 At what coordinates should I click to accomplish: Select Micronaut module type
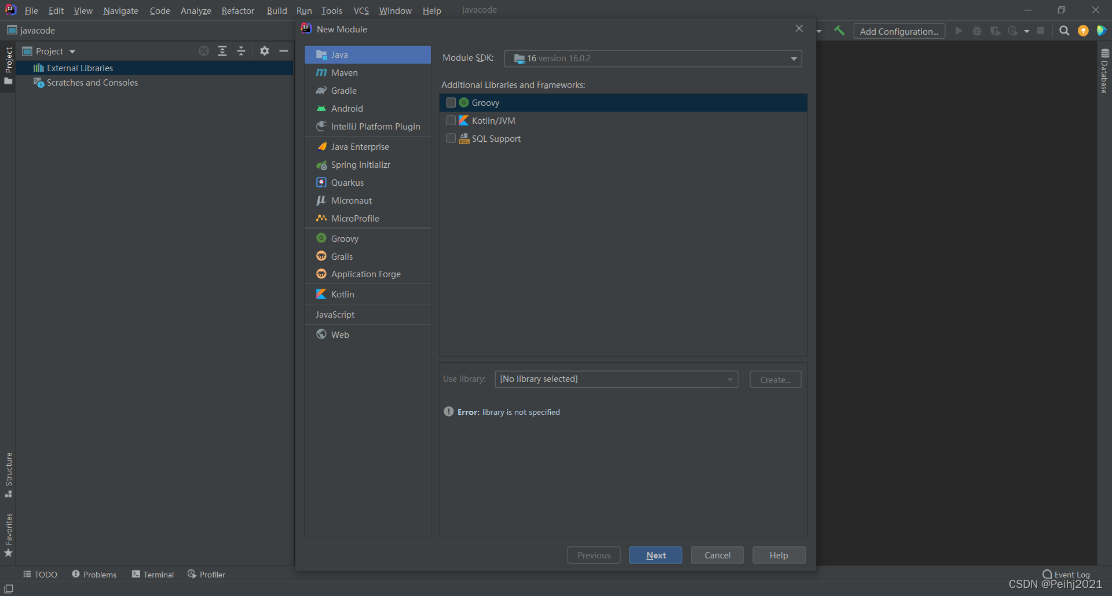(x=367, y=200)
